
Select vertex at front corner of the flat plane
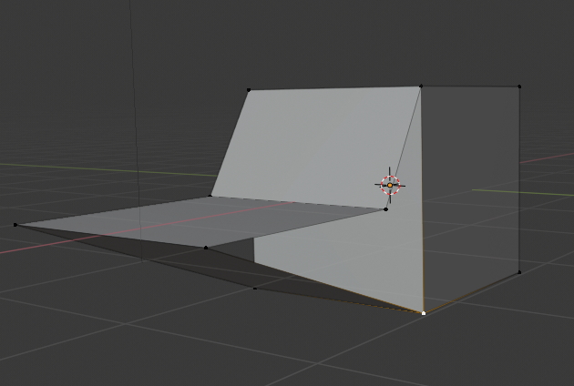(x=206, y=248)
